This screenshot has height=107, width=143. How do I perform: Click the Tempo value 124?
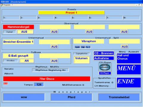(39, 85)
